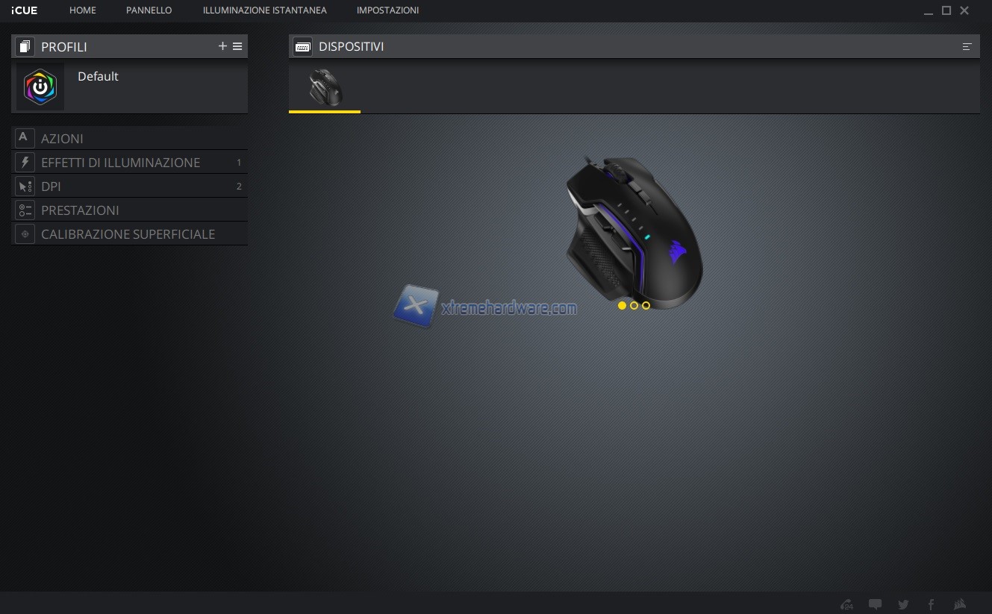Go to ILLUMINAZIONE ISTANTANEA
Image resolution: width=992 pixels, height=614 pixels.
coord(264,10)
